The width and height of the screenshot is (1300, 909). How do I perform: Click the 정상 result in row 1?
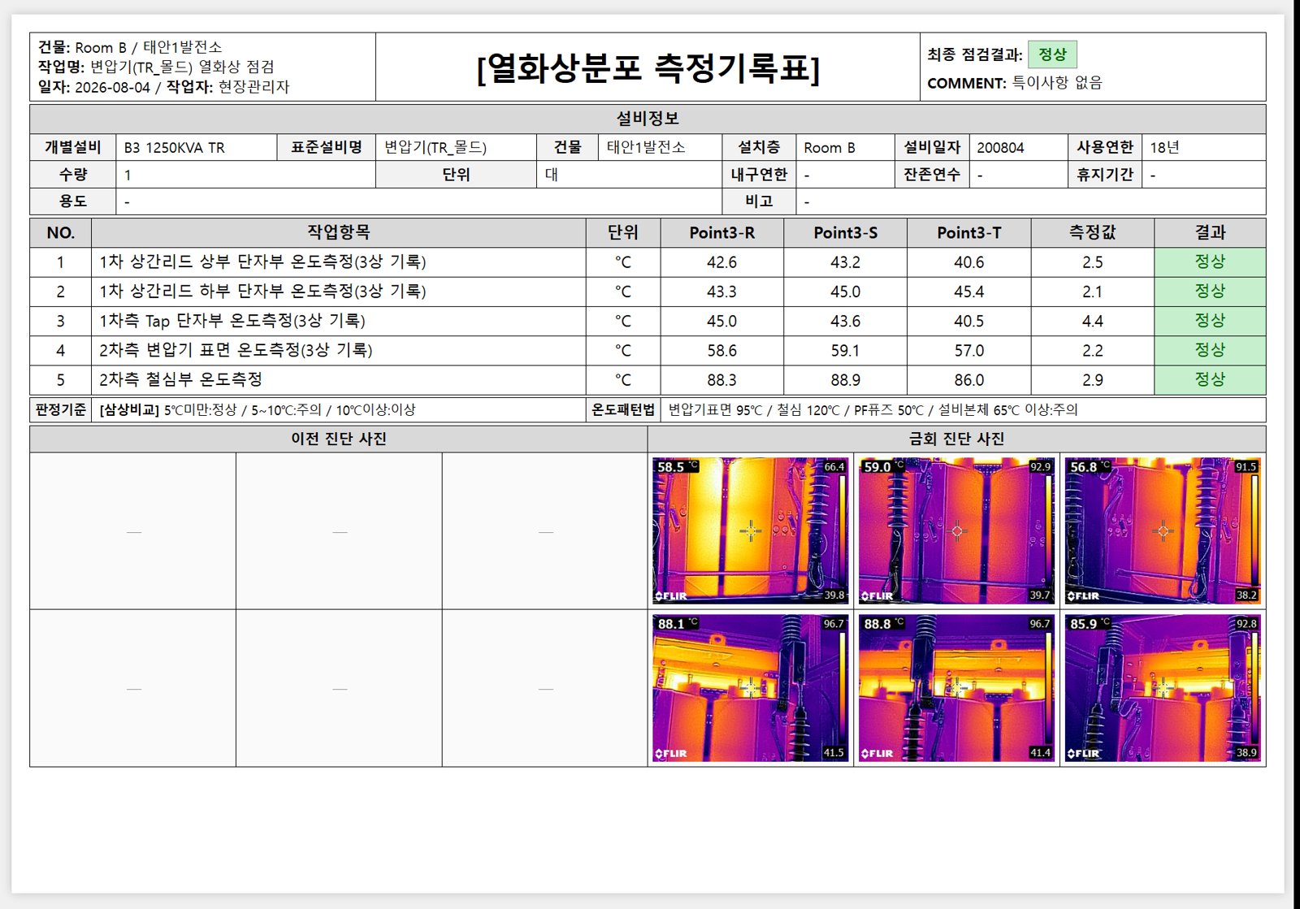click(x=1210, y=262)
